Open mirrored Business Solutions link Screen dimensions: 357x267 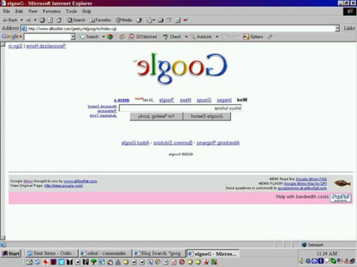point(173,143)
